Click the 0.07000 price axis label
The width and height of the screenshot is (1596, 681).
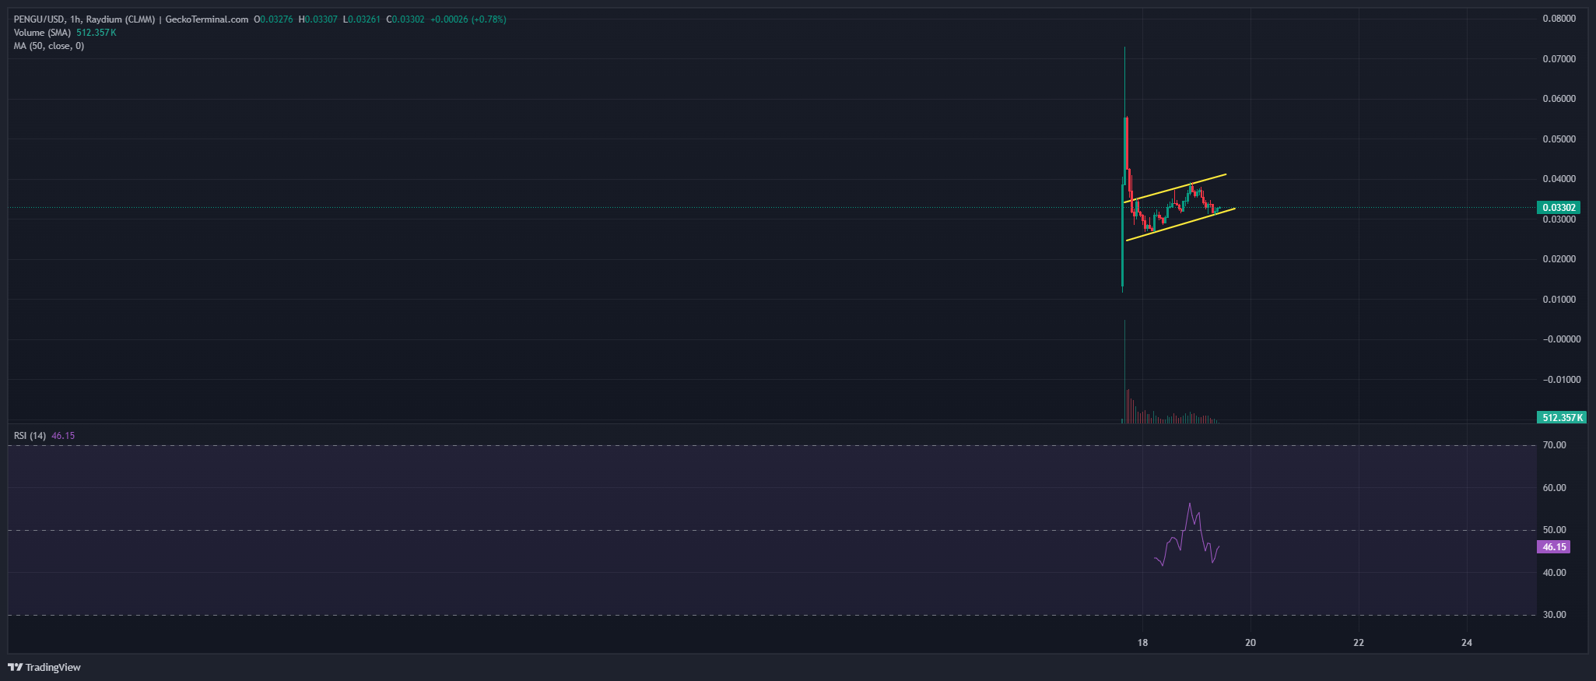(x=1559, y=59)
